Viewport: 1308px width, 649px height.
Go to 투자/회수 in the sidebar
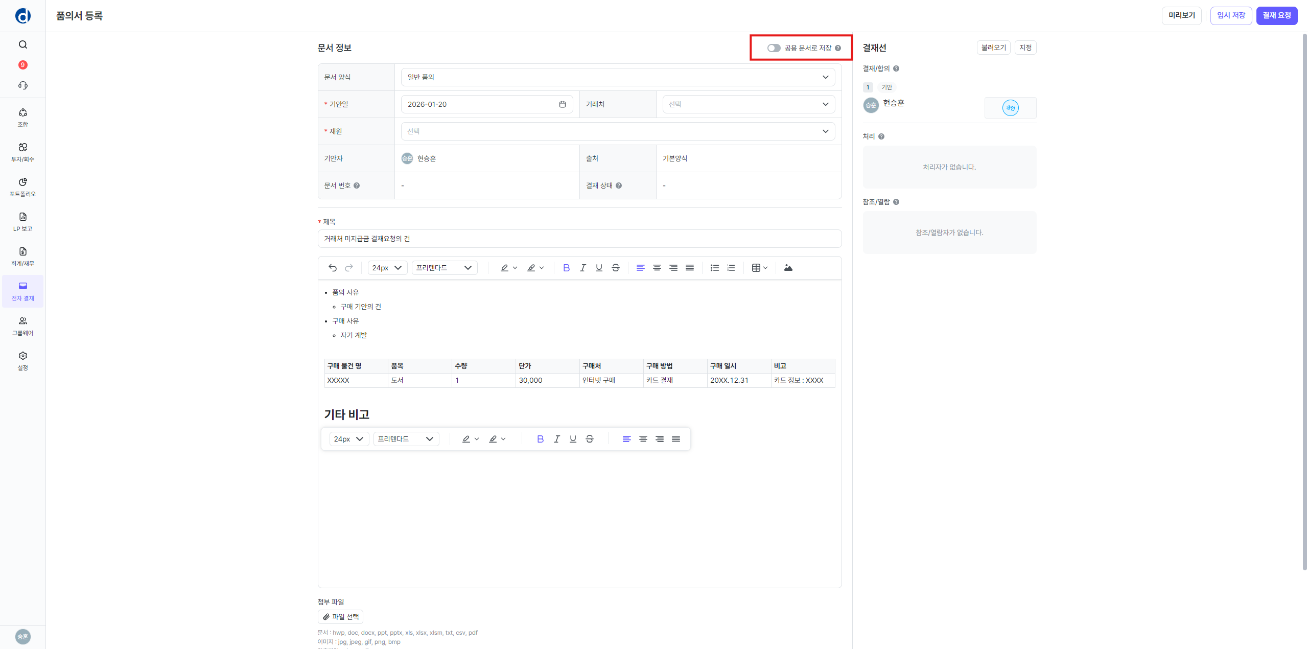point(23,153)
